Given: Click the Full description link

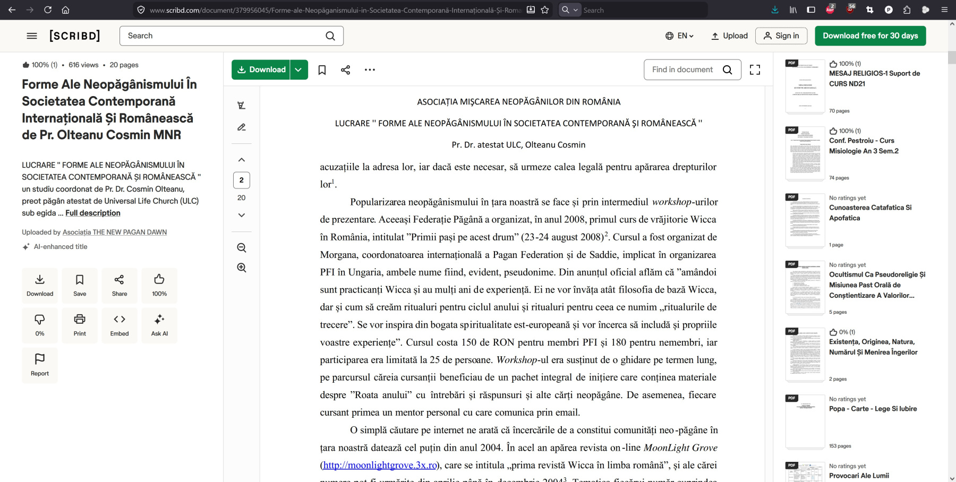Looking at the screenshot, I should (93, 213).
